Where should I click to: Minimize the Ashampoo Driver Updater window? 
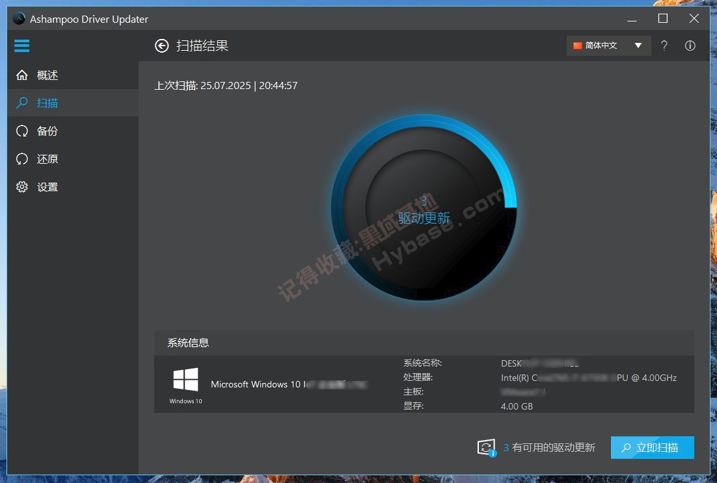click(632, 19)
